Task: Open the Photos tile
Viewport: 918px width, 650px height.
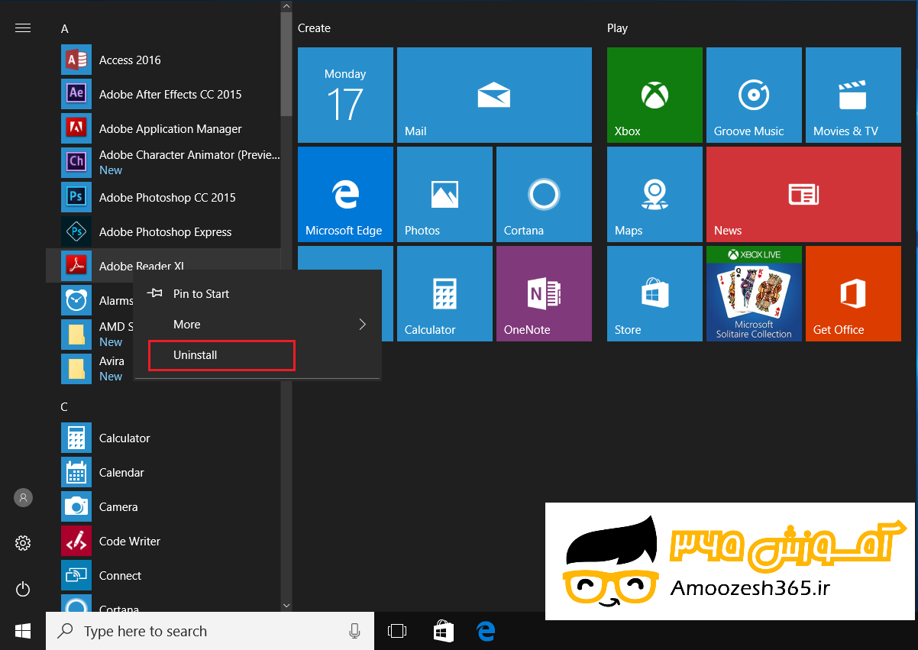Action: (444, 194)
